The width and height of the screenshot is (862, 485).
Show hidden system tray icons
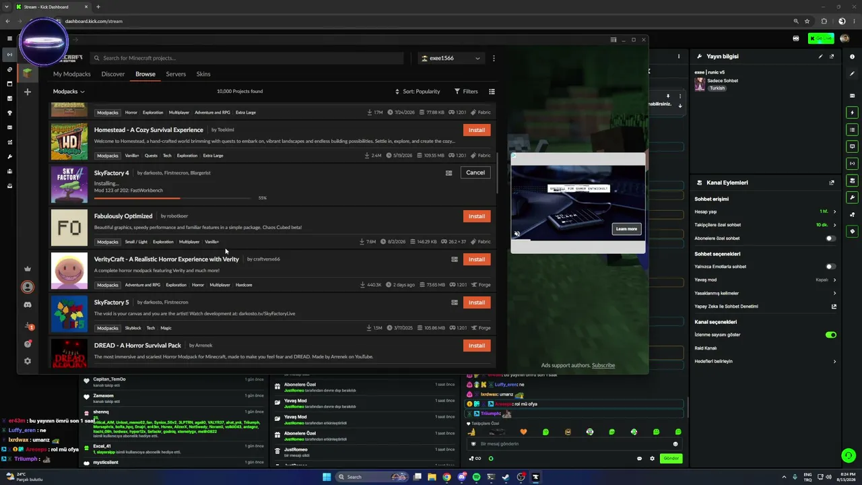click(784, 477)
